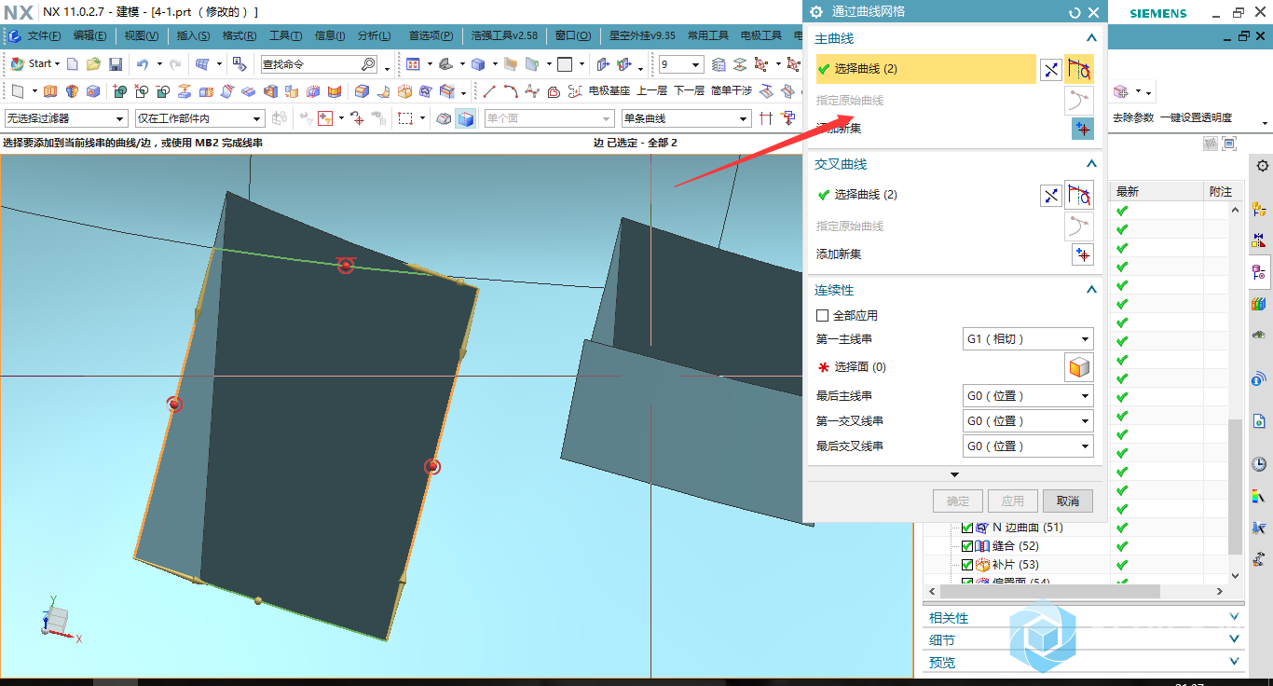
Task: Collapse the 交叉曲线 section
Action: [1091, 164]
